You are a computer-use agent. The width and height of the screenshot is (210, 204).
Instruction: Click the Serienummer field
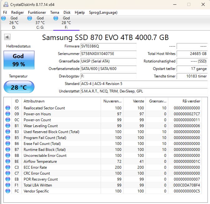109,54
